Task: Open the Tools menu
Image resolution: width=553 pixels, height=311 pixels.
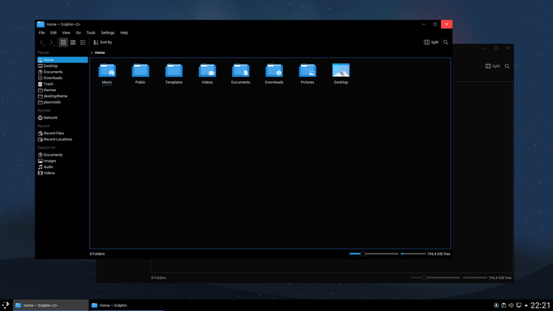Action: point(90,33)
